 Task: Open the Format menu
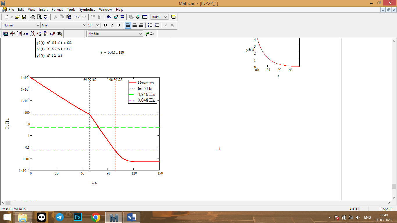coord(57,10)
